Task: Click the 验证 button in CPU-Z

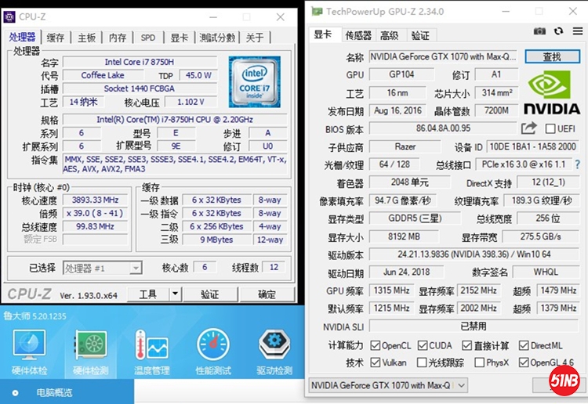Action: click(x=209, y=294)
